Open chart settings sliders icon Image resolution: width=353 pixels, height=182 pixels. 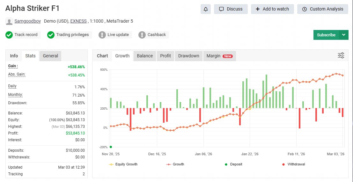pos(341,56)
